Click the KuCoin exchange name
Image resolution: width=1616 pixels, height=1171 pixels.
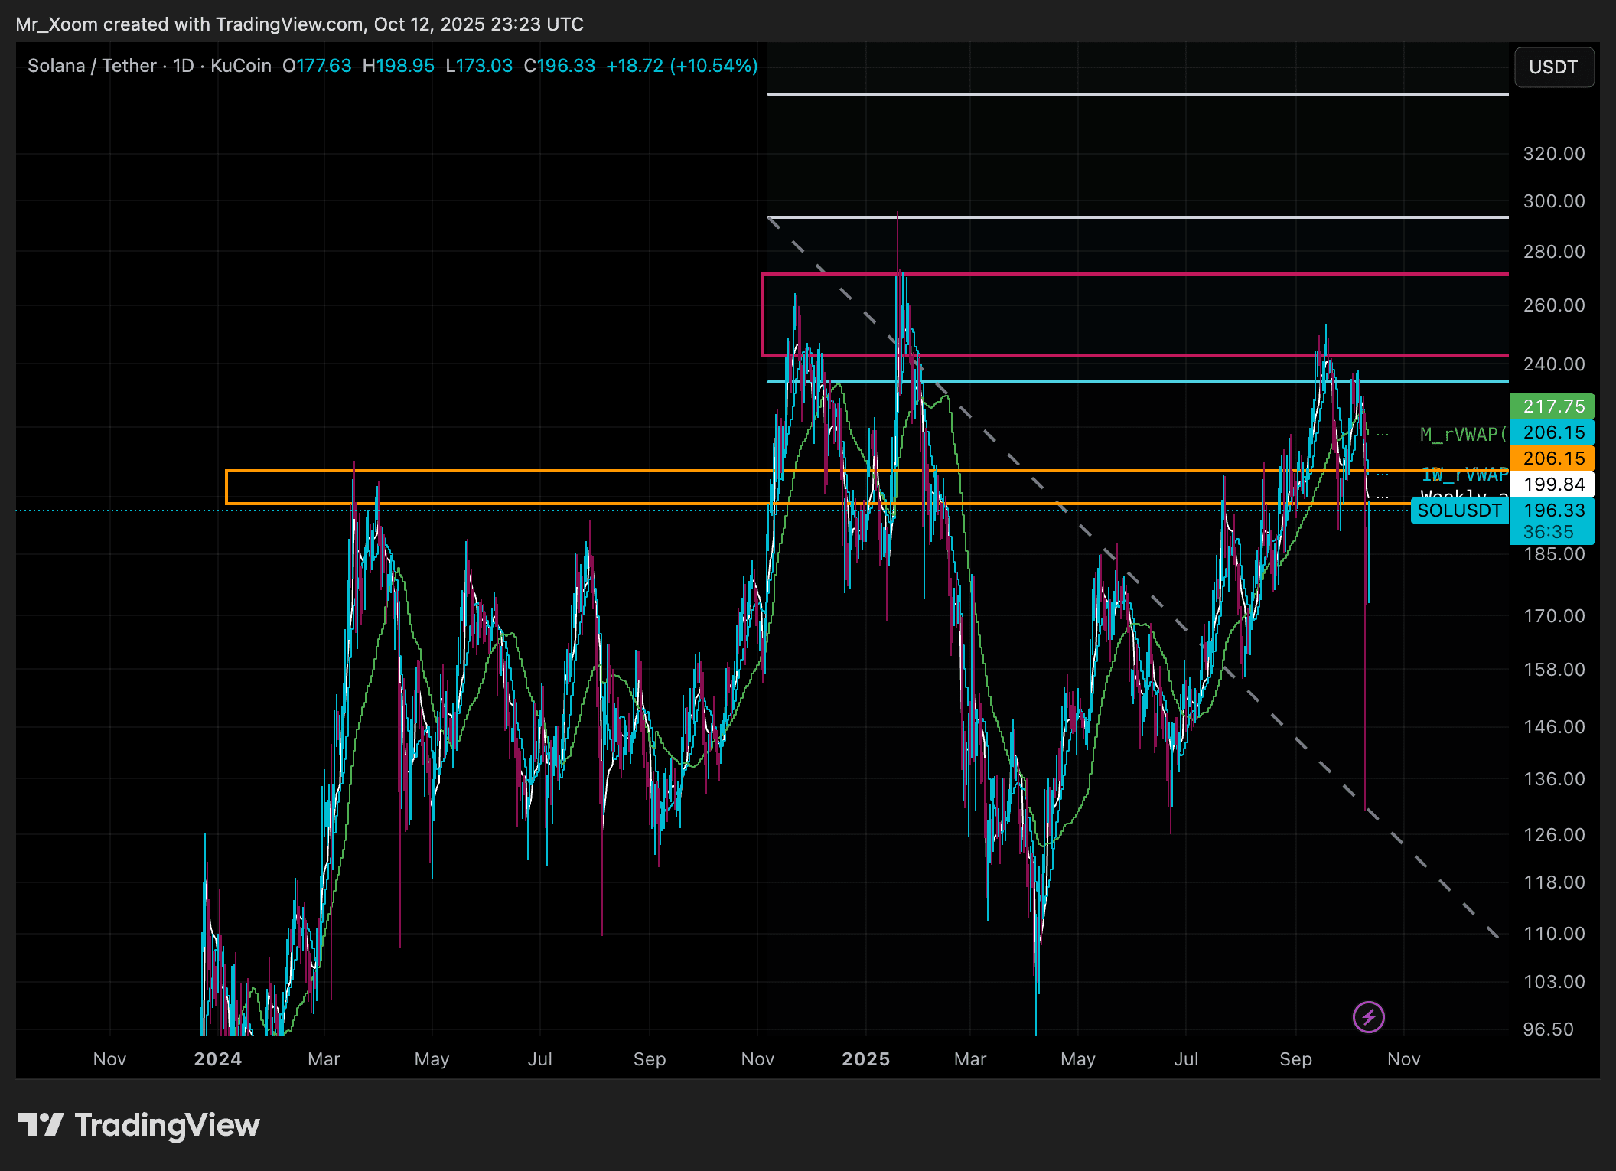240,66
